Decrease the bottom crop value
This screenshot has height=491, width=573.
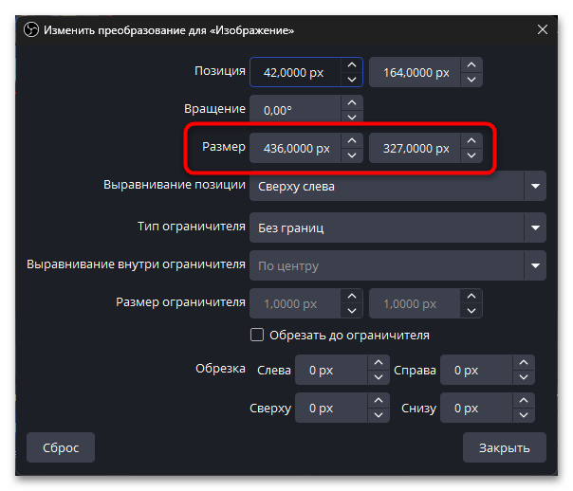tap(524, 415)
